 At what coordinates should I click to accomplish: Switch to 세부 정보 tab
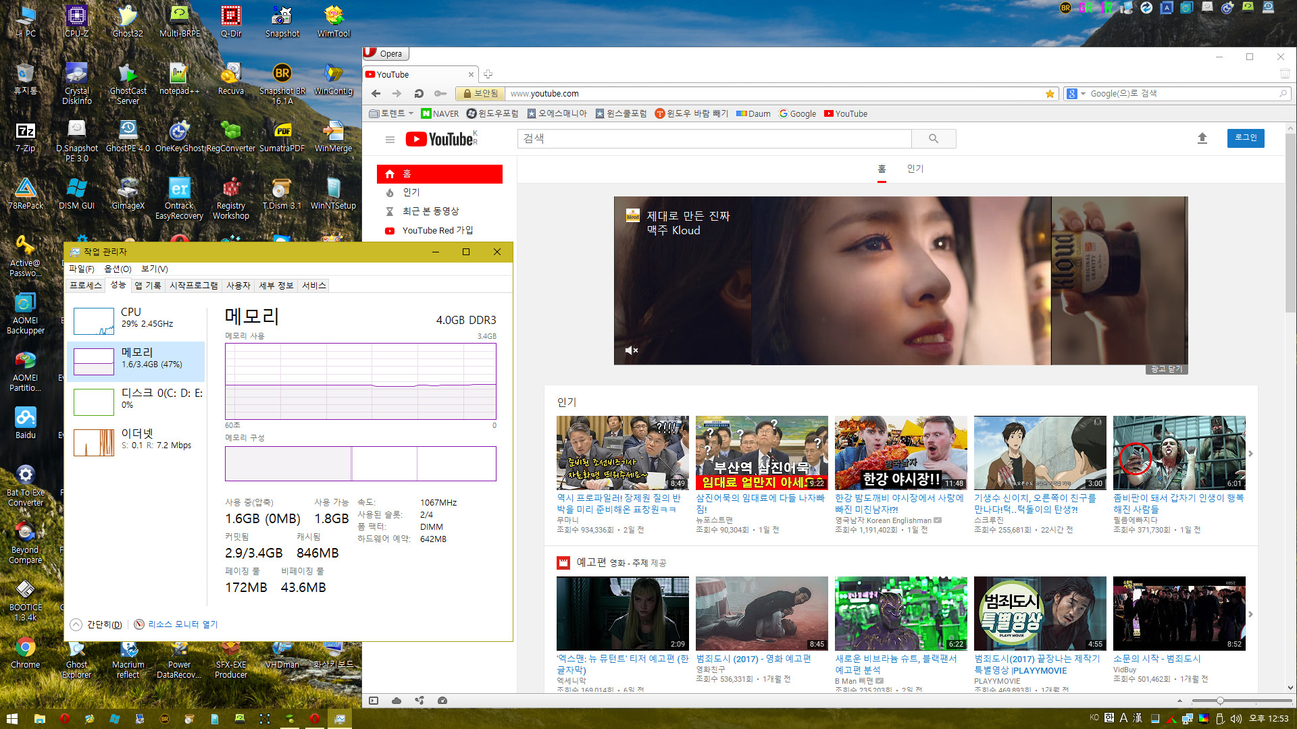pos(276,286)
